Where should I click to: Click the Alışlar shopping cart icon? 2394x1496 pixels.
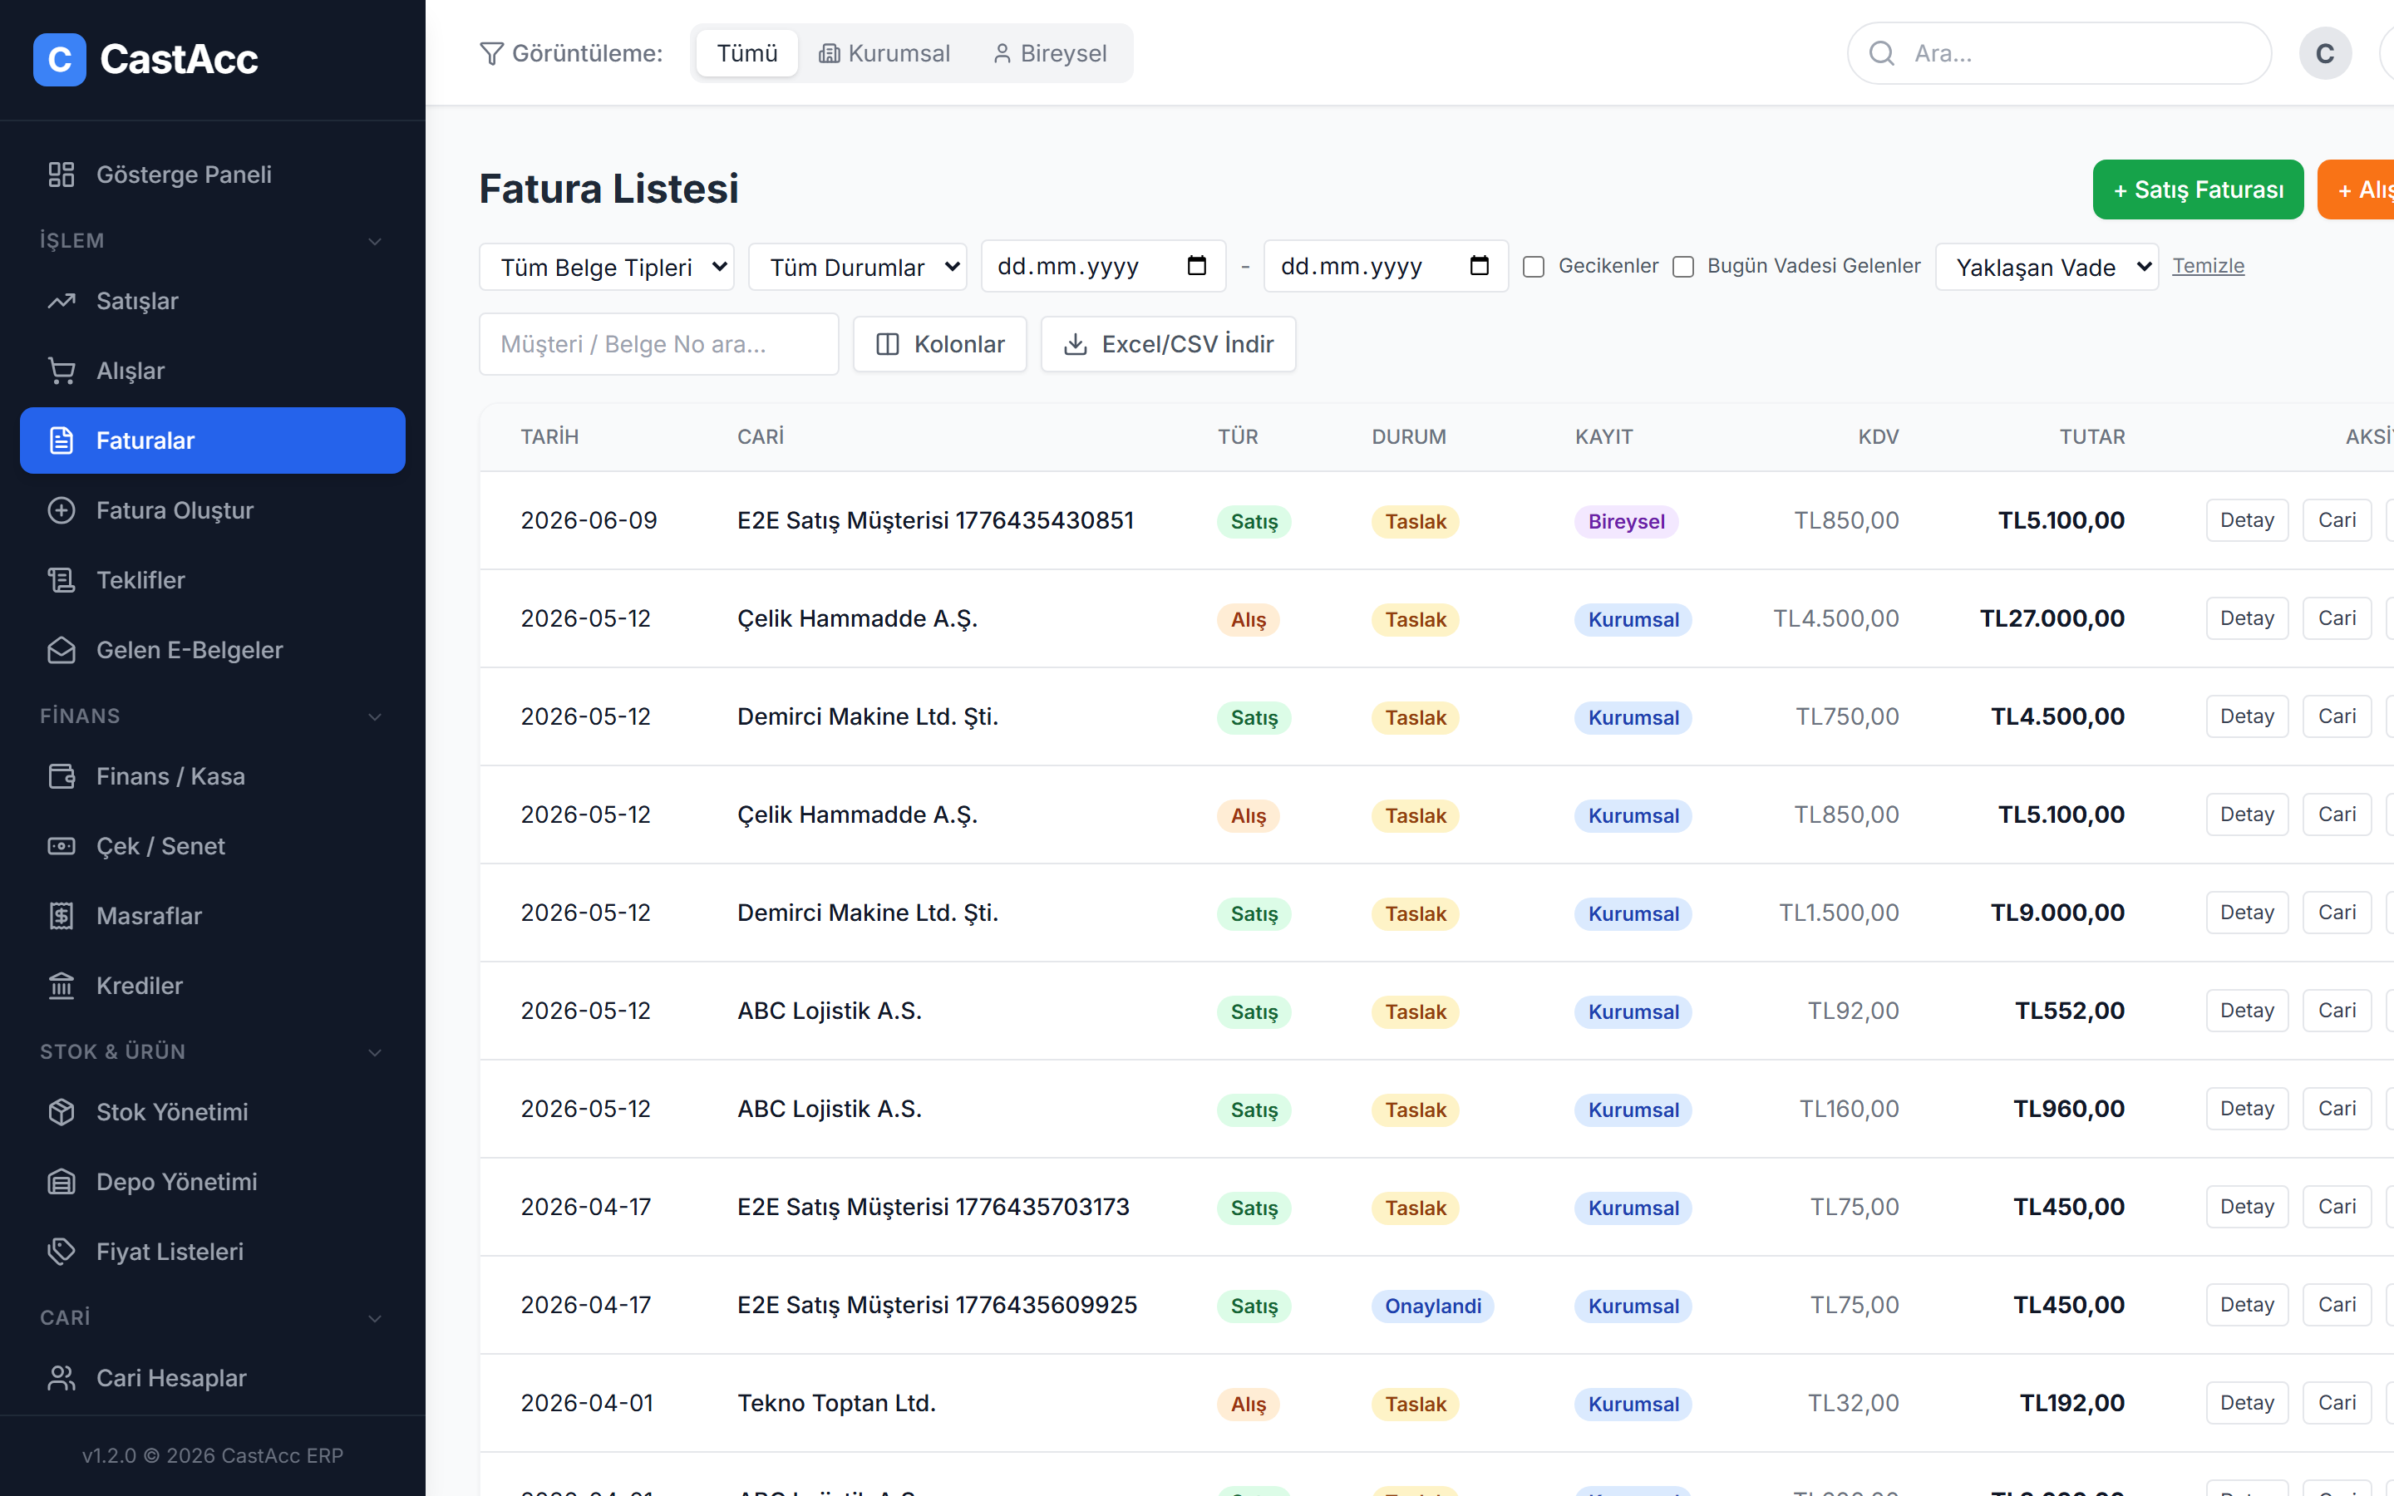(62, 371)
